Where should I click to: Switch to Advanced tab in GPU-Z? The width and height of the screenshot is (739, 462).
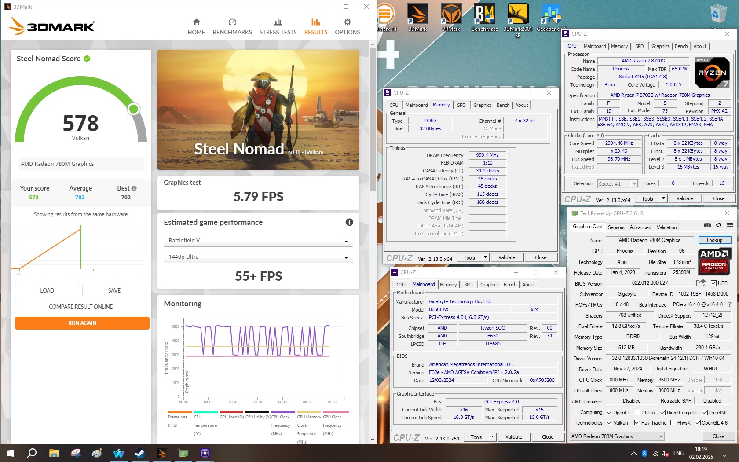pyautogui.click(x=640, y=227)
